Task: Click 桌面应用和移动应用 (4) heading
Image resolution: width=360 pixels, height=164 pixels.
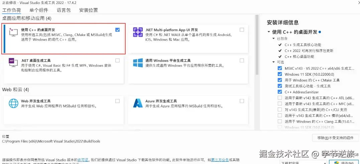Action: pos(27,18)
